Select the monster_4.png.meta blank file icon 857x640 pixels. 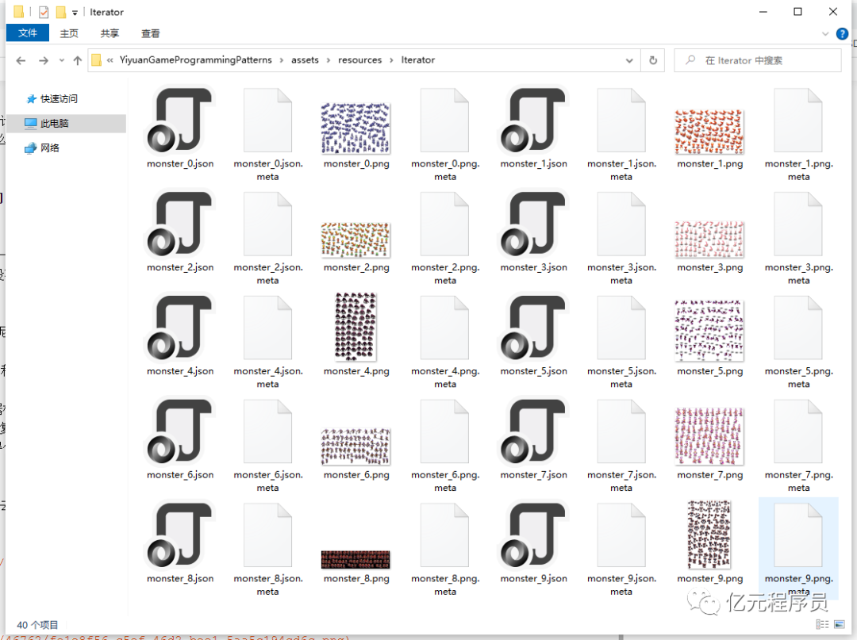(445, 328)
